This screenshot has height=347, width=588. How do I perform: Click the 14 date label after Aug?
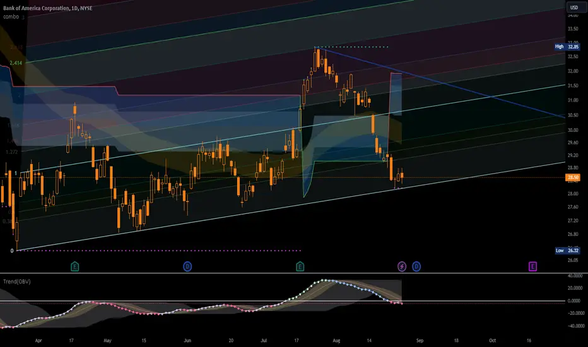(369, 341)
